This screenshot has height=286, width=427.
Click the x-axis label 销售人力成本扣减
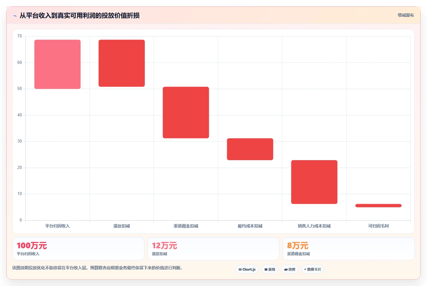pos(314,226)
